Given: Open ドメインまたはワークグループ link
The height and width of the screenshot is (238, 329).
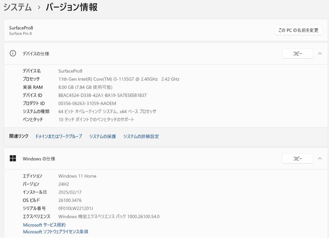Looking at the screenshot, I should pyautogui.click(x=58, y=136).
